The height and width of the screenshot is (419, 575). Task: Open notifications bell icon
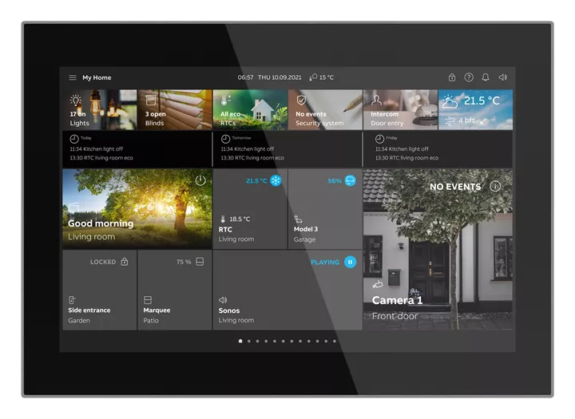coord(486,77)
